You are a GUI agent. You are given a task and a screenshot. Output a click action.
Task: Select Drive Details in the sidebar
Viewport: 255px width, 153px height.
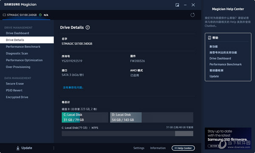(x=27, y=40)
